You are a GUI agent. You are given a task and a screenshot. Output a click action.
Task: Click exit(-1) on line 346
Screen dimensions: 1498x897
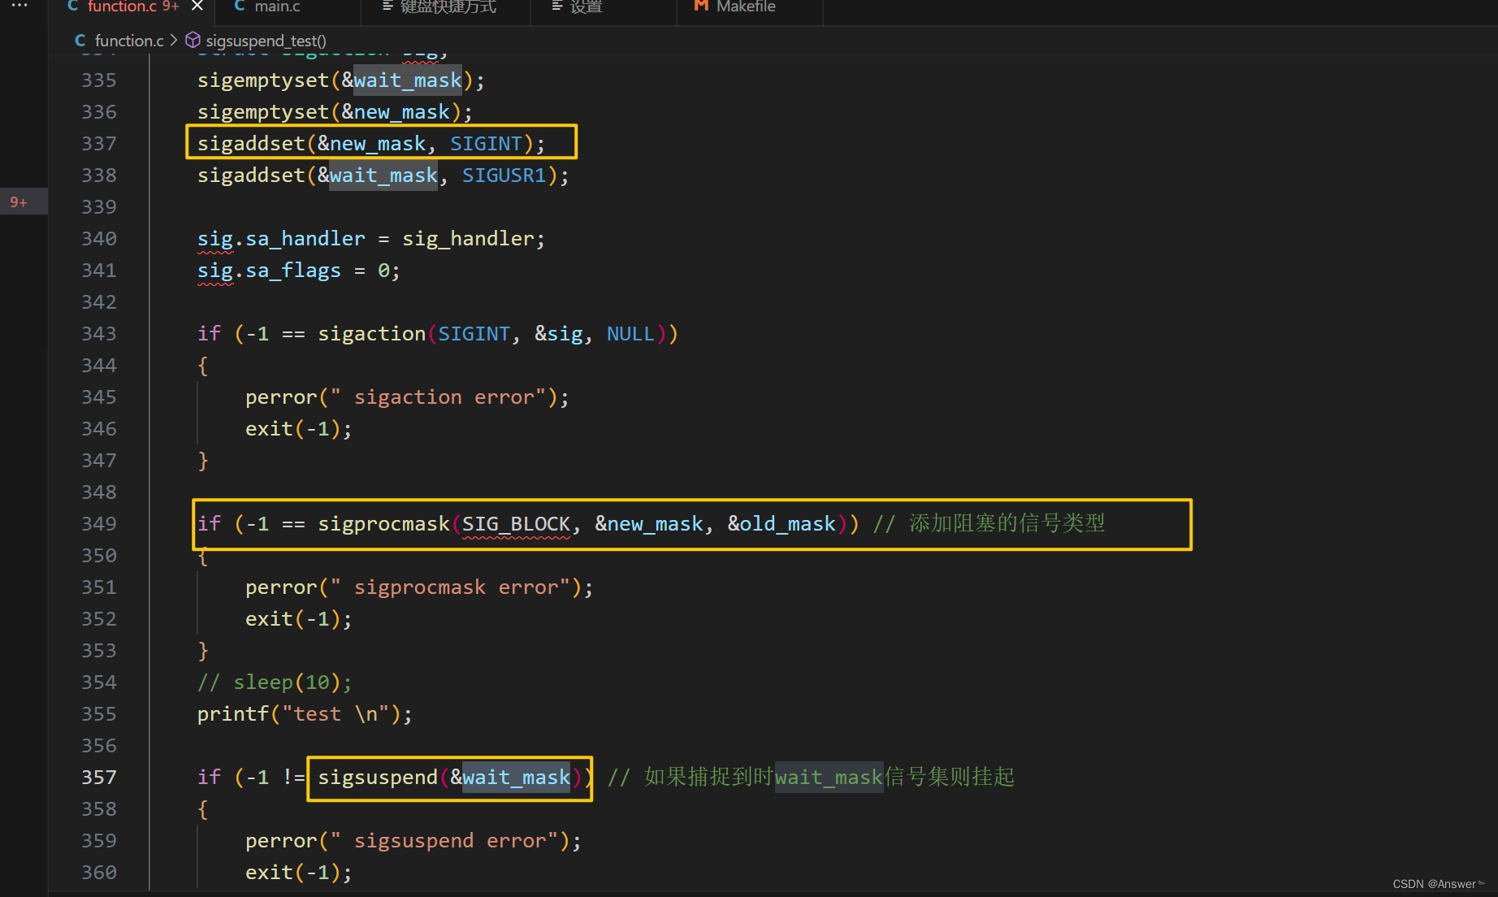tap(298, 429)
